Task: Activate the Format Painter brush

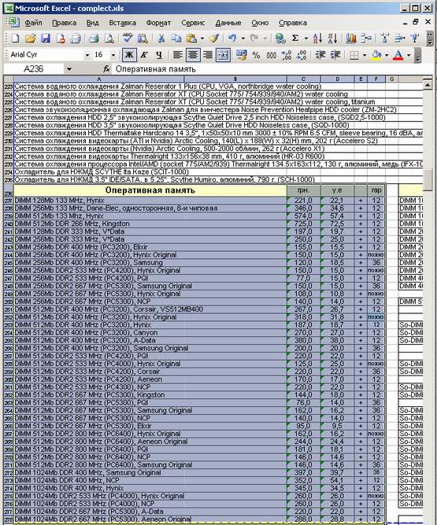Action: (x=214, y=39)
